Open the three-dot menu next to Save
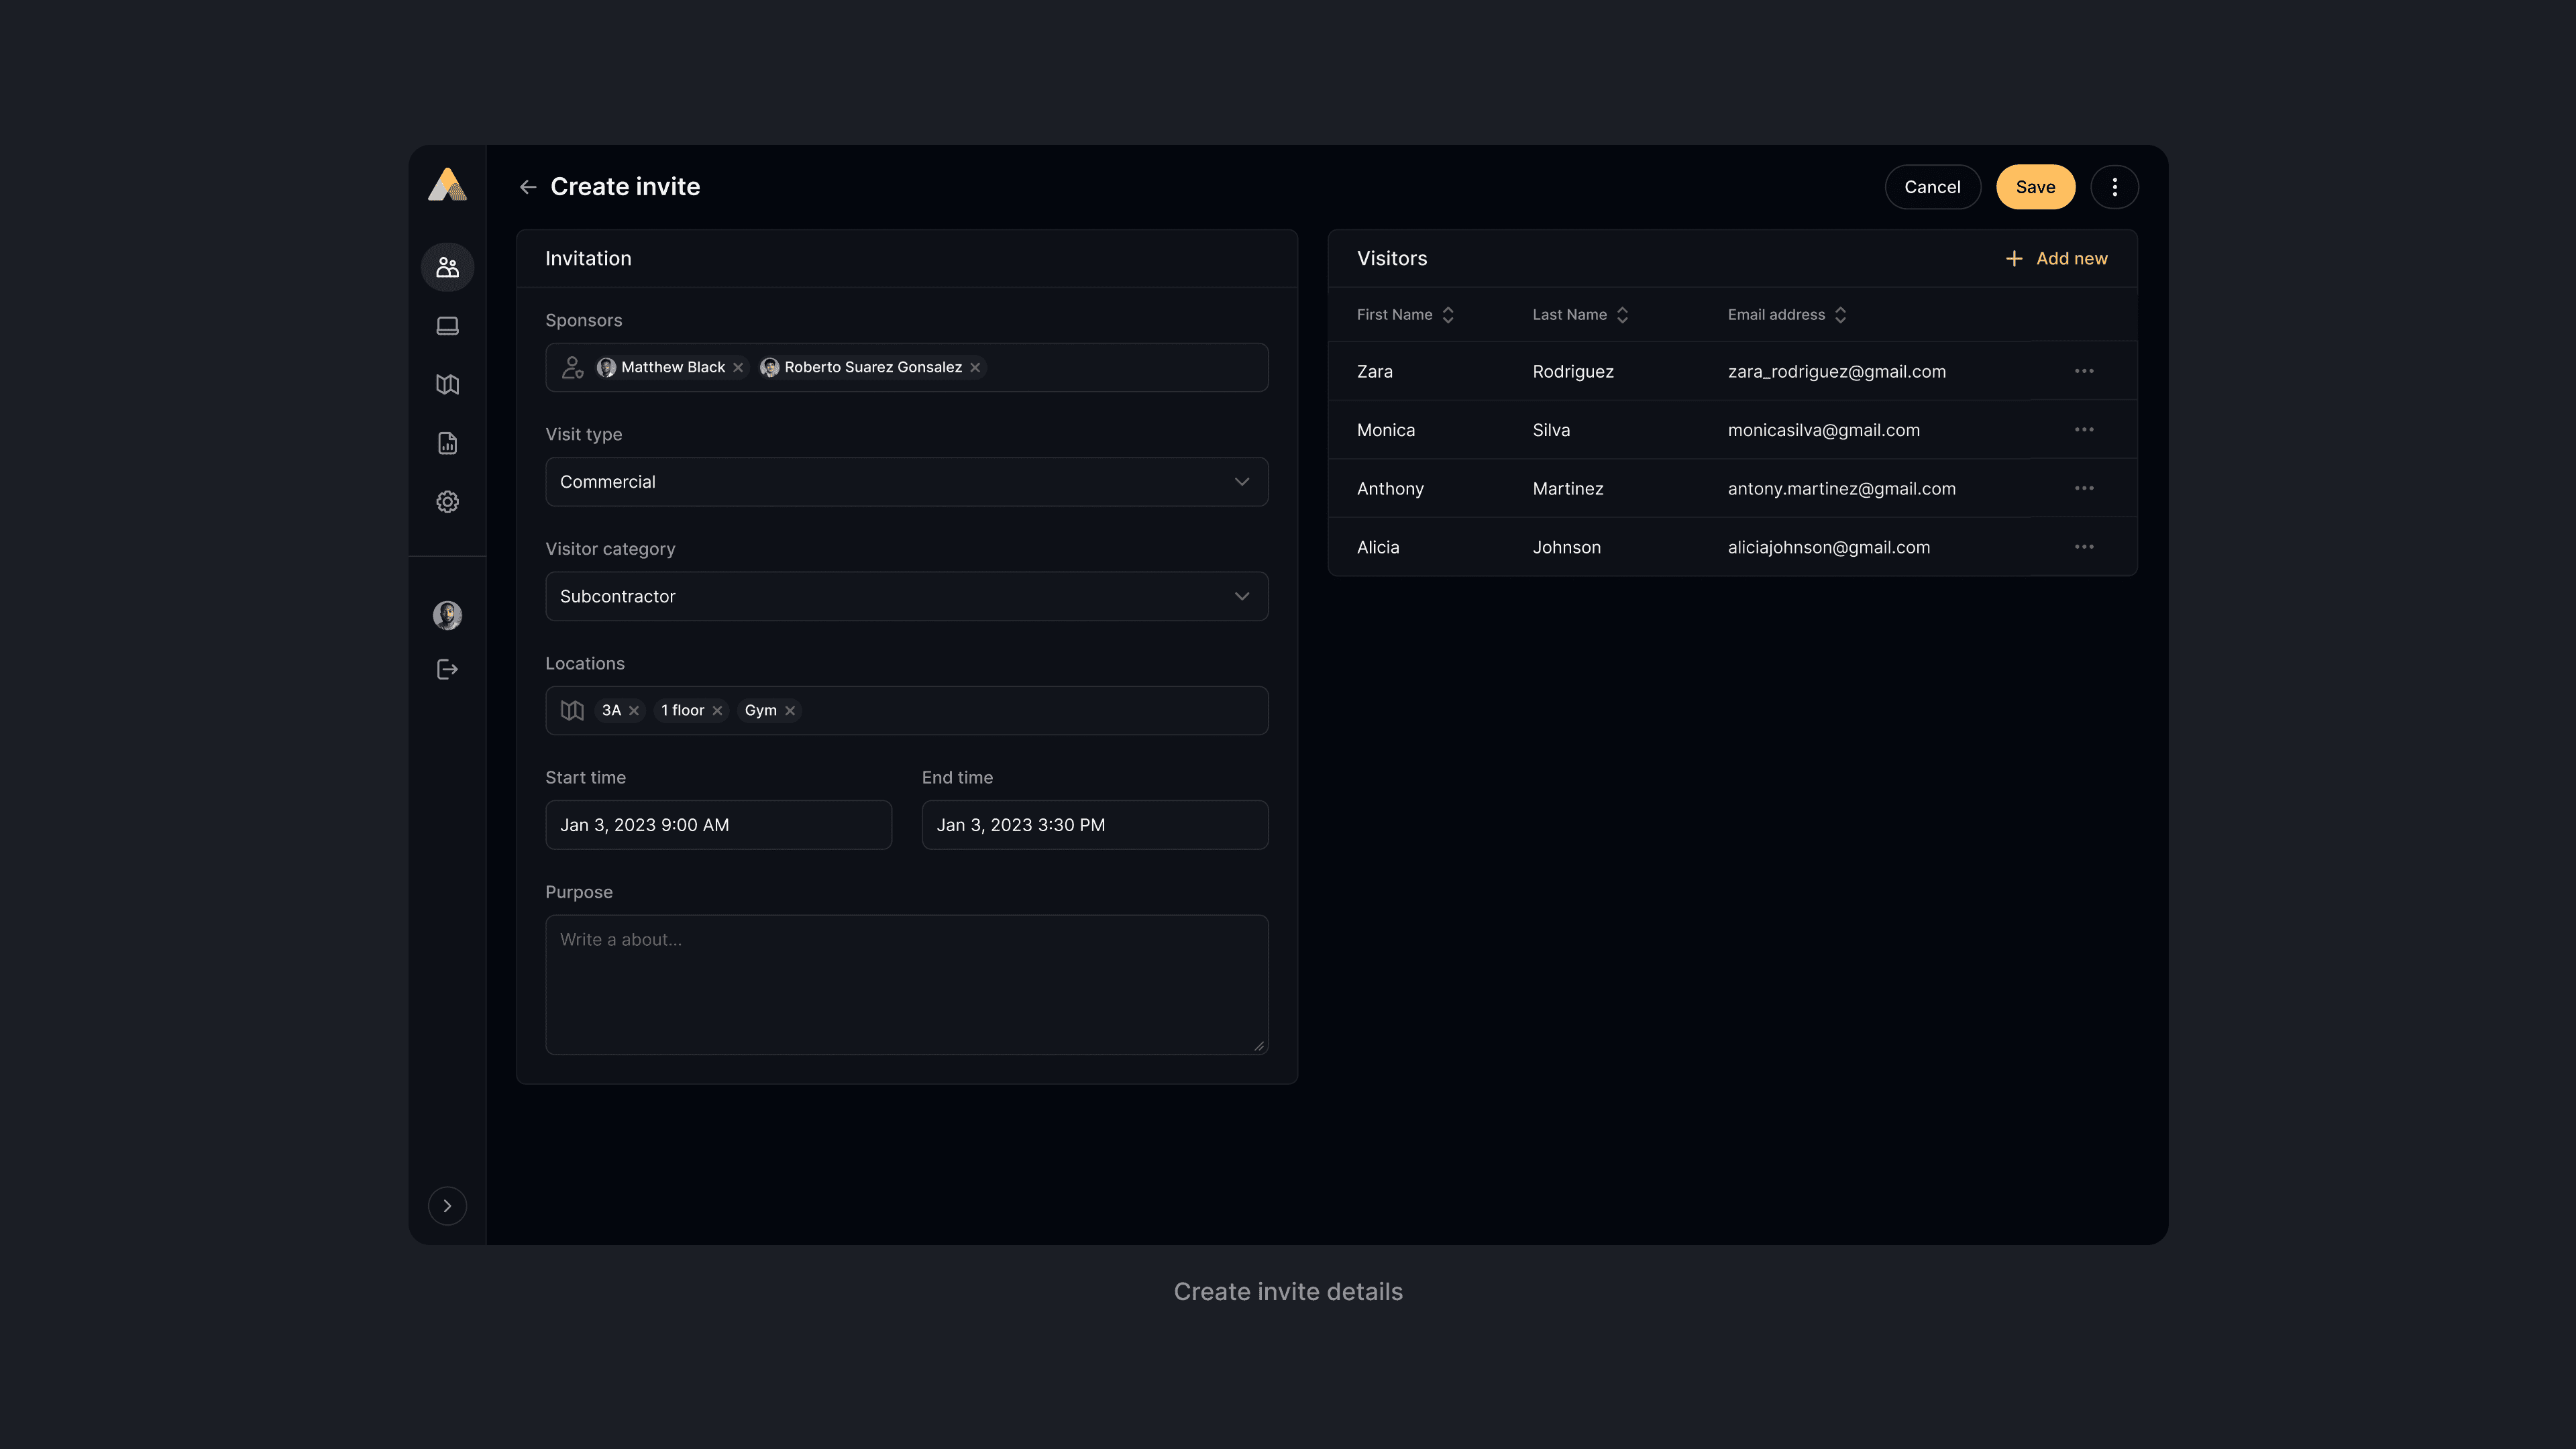The image size is (2576, 1449). (x=2114, y=187)
